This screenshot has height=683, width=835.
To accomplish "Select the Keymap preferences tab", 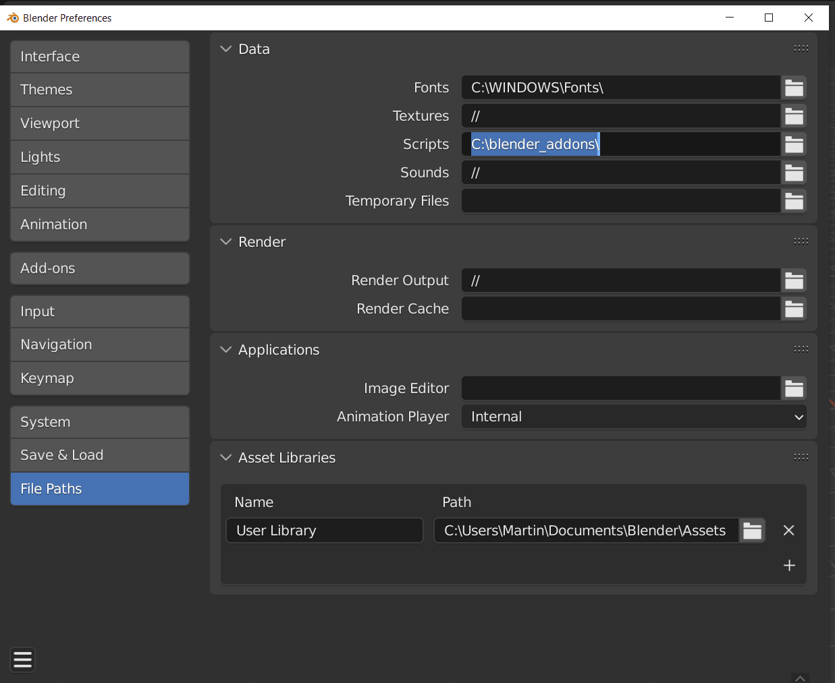I will coord(99,378).
